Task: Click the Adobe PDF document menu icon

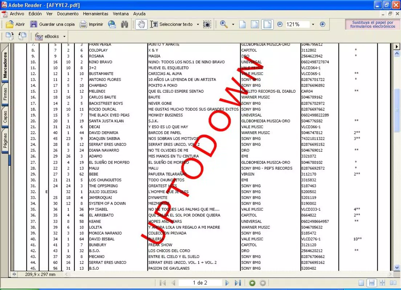Action: click(x=5, y=14)
